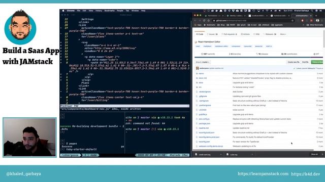Viewport: 325px width, 182px height.
Task: Open the Chrome application menu
Action: [x=71, y=11]
